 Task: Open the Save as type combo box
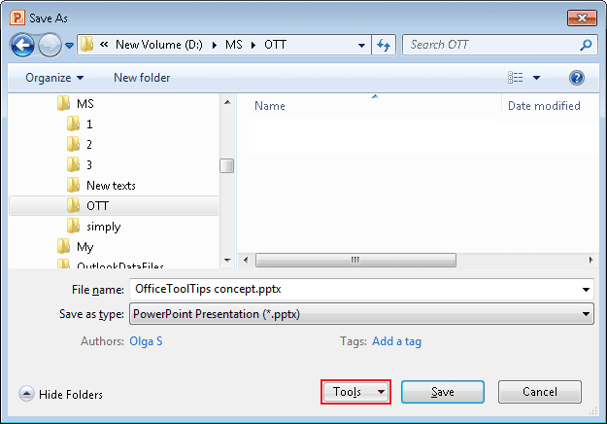(361, 314)
